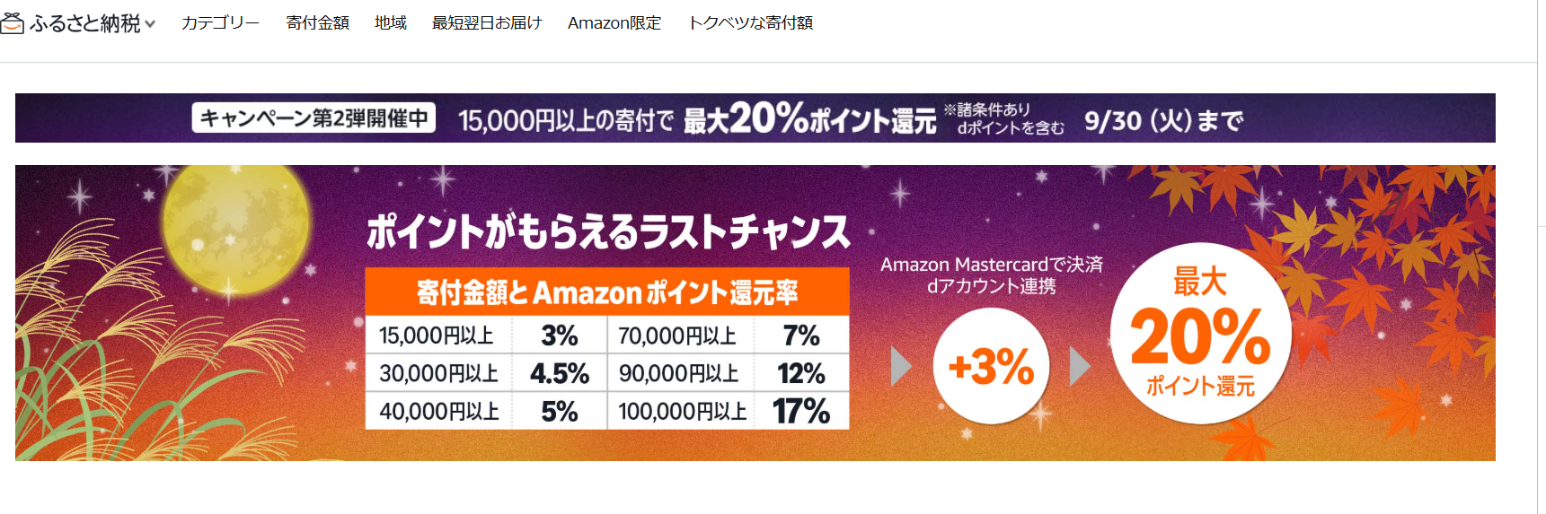Visit the トクベツな寄付額 link
The width and height of the screenshot is (1546, 514).
[750, 23]
